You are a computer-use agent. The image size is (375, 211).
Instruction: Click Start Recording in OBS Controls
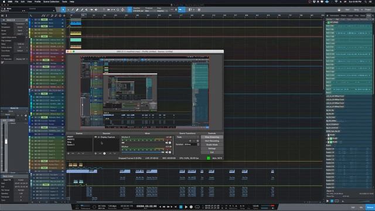click(x=212, y=141)
